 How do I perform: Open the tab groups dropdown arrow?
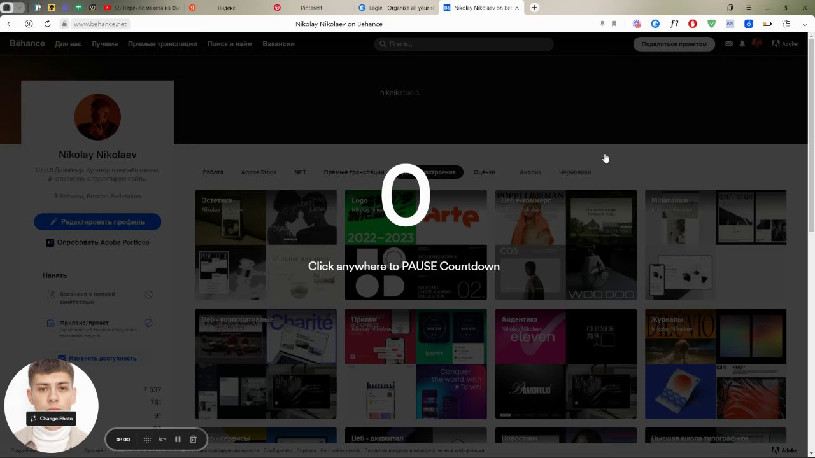(x=20, y=8)
